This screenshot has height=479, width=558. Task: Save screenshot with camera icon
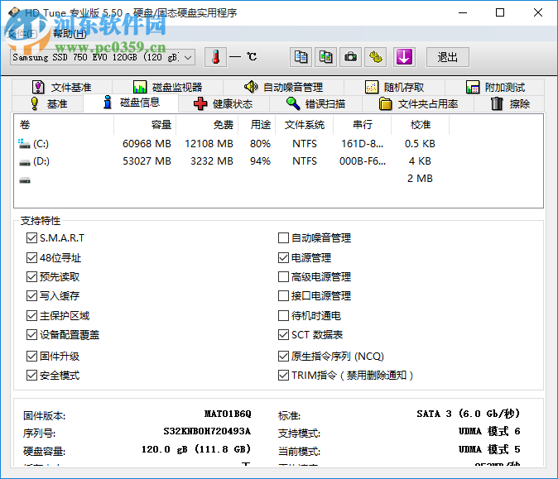coord(350,57)
